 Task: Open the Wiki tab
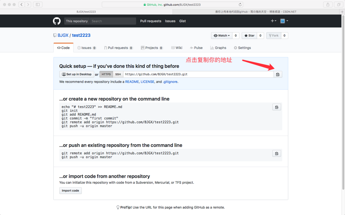(177, 48)
